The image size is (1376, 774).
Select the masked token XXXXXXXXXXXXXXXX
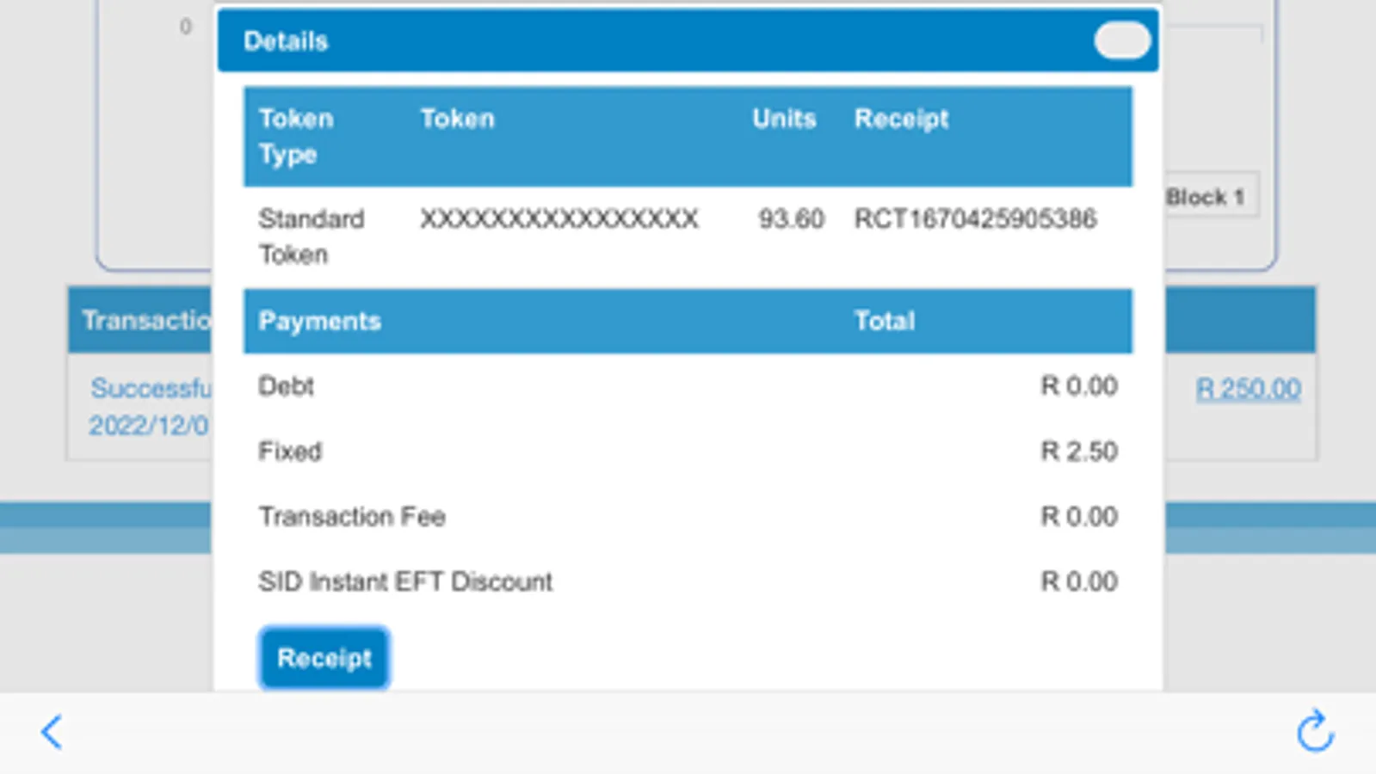559,218
